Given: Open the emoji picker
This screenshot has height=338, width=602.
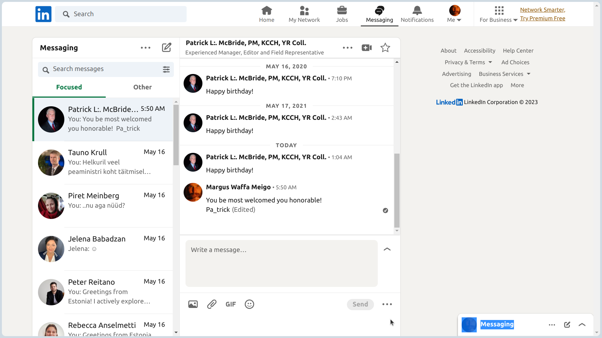Looking at the screenshot, I should click(249, 304).
